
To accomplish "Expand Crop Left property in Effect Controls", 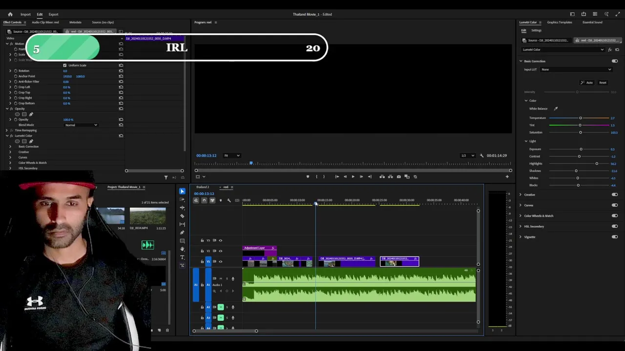I will point(10,87).
